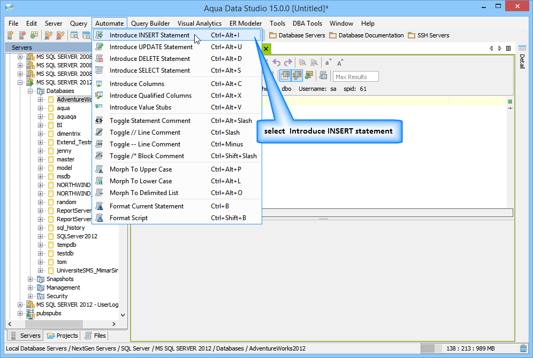
Task: Select Toggle Statement Comment
Action: [177, 121]
